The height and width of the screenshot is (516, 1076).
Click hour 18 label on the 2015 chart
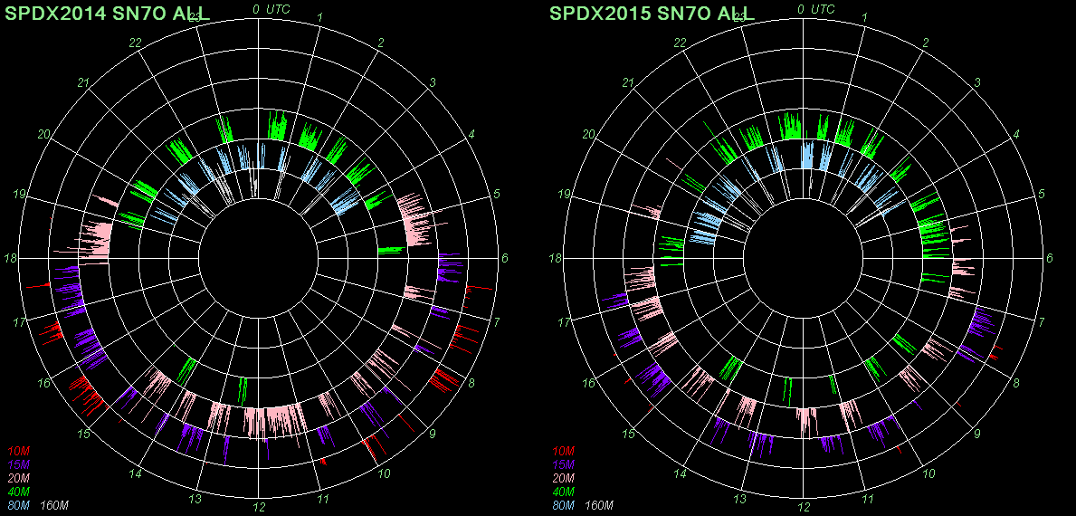557,259
